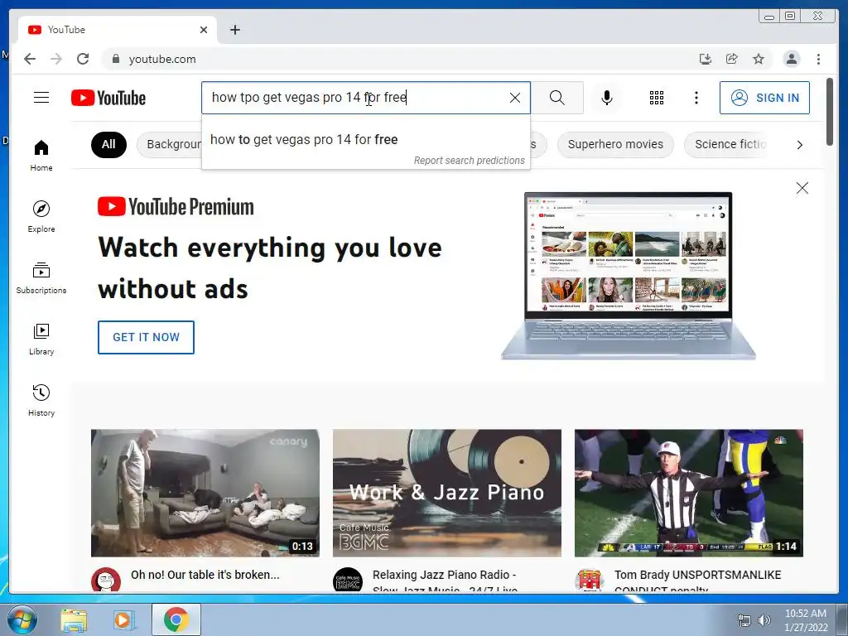The image size is (848, 636).
Task: Open Subscriptions in the sidebar
Action: click(x=41, y=278)
